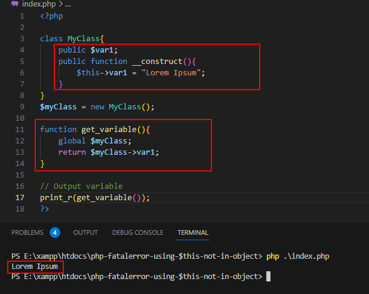Show the DEBUG CONSOLE tab

click(x=137, y=232)
